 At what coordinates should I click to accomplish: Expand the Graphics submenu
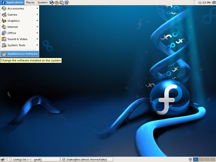20,21
